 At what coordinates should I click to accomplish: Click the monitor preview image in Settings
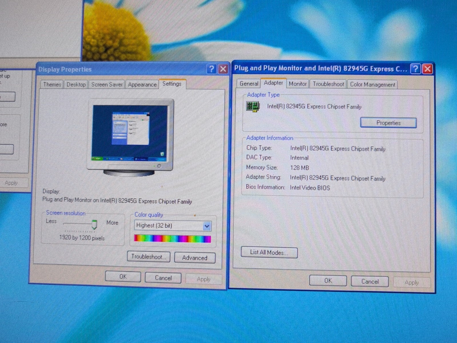131,137
